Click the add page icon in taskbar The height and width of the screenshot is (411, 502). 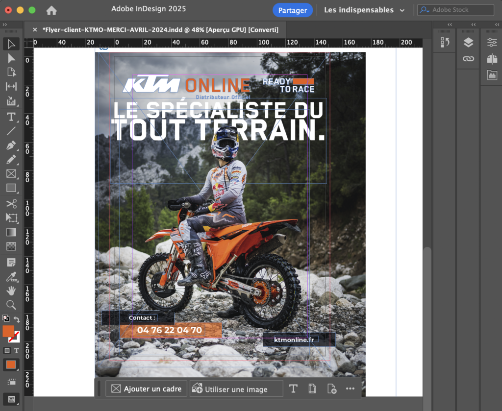[x=332, y=388]
